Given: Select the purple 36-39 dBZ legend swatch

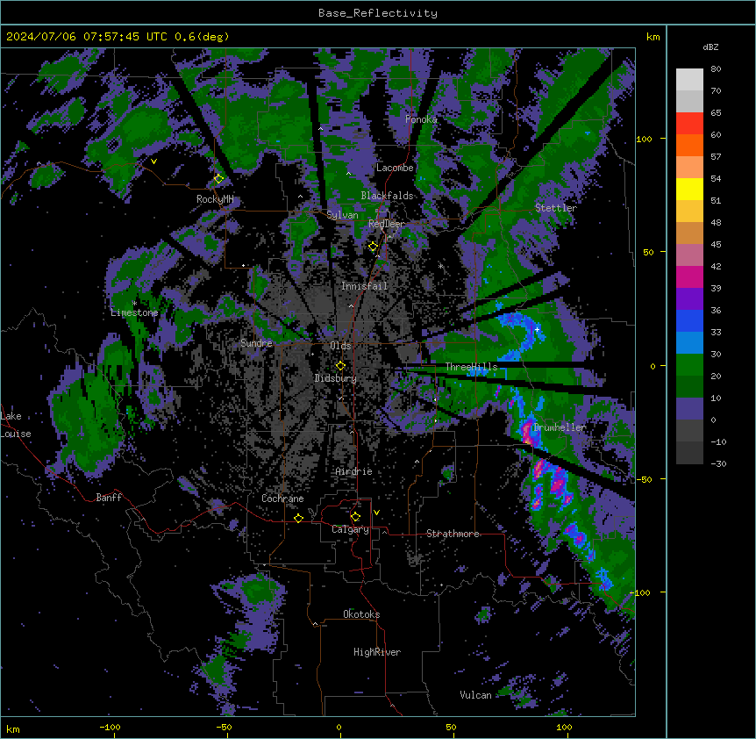Looking at the screenshot, I should 689,299.
